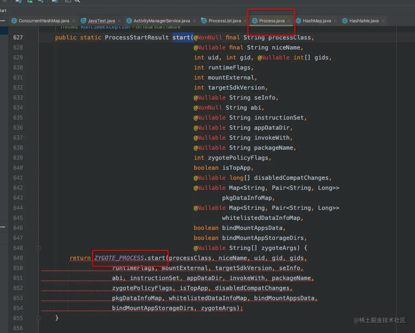Activate the Process.java tab

pyautogui.click(x=272, y=21)
